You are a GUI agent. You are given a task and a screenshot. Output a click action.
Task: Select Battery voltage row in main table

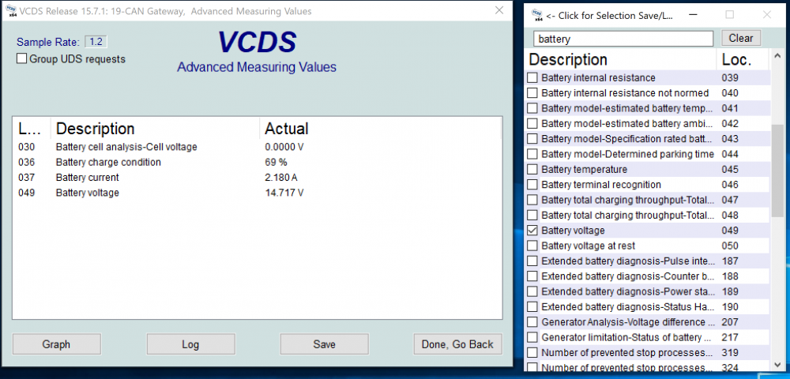click(x=257, y=193)
